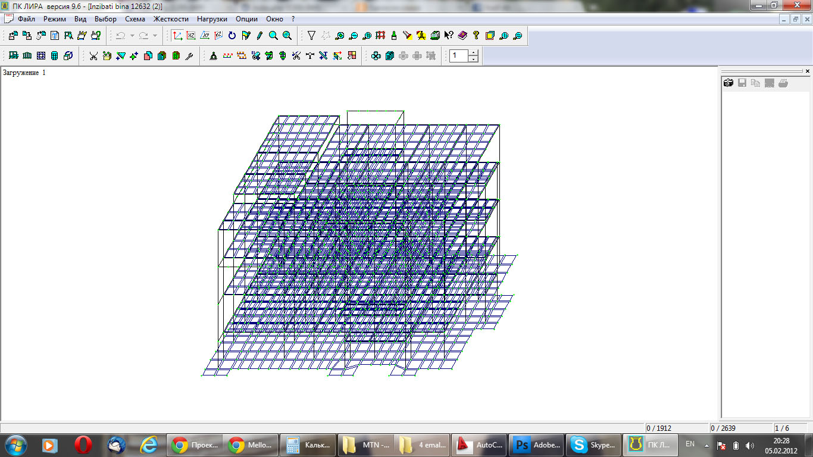Select the XZ plane projection view
The height and width of the screenshot is (457, 813).
tap(191, 36)
